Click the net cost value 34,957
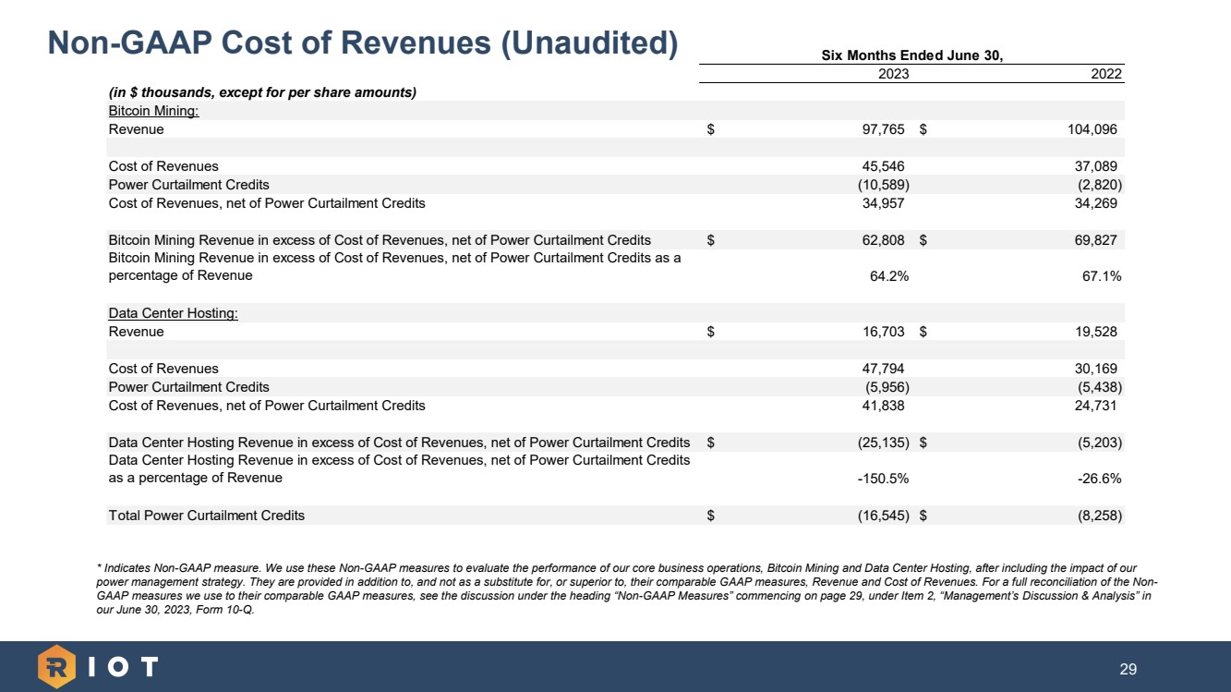 coord(883,203)
